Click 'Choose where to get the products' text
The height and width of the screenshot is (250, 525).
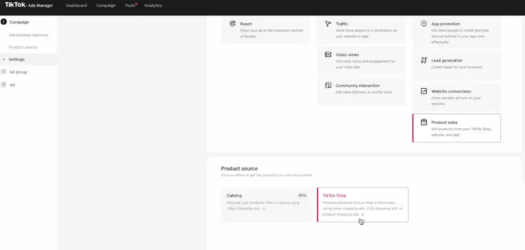267,175
